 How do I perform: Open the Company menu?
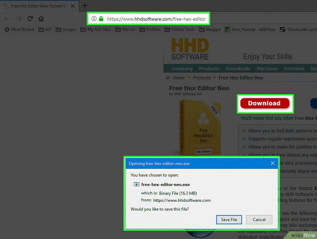pyautogui.click(x=182, y=69)
